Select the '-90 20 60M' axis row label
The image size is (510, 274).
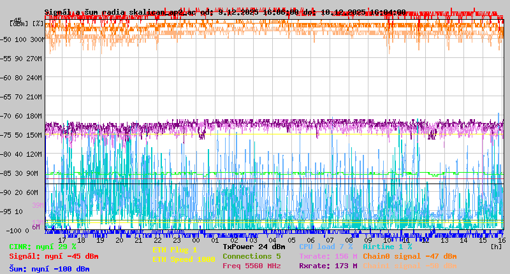19,192
